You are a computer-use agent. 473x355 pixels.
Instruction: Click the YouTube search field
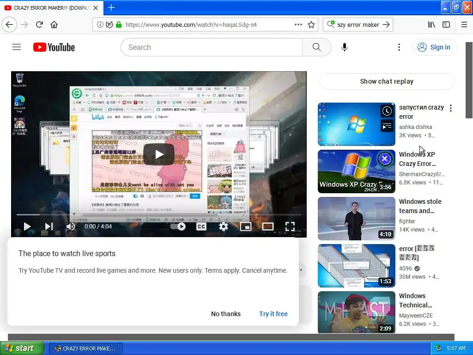(x=212, y=47)
